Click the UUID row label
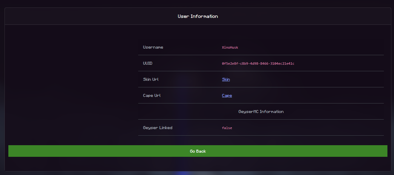394x175 pixels. pos(148,64)
